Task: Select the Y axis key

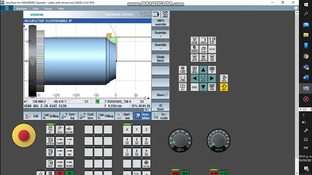Action: coord(136,130)
